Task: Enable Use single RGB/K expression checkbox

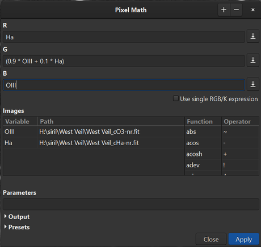Action: tap(175, 98)
